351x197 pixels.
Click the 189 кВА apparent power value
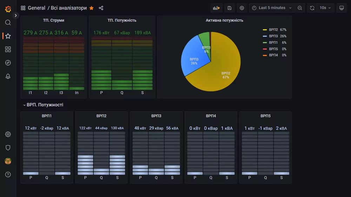click(143, 33)
